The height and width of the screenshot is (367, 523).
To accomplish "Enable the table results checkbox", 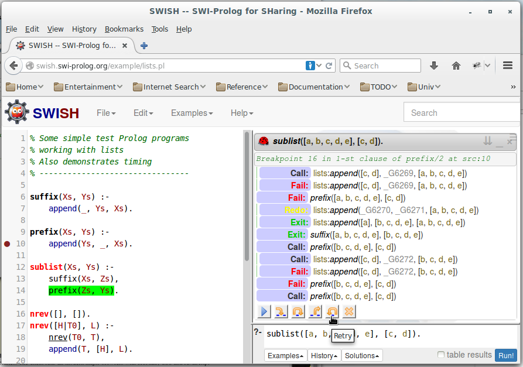I will 441,355.
